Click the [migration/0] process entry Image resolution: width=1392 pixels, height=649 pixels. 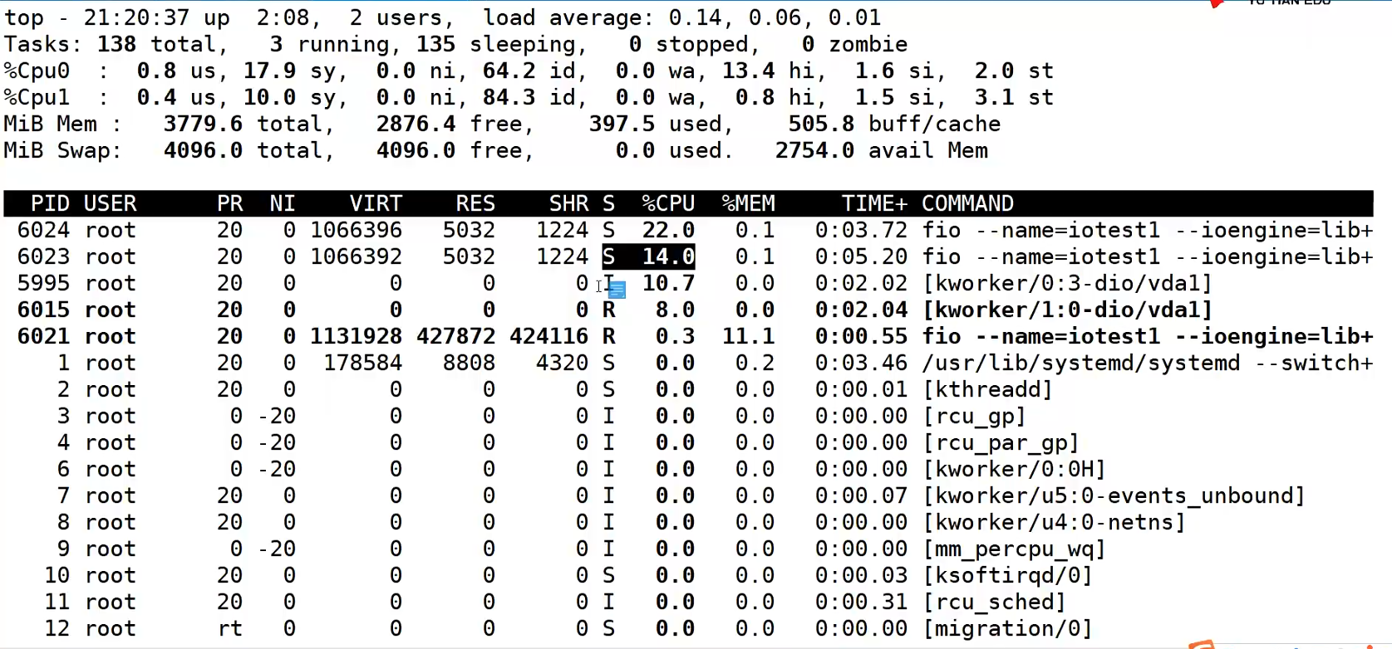tap(1007, 628)
